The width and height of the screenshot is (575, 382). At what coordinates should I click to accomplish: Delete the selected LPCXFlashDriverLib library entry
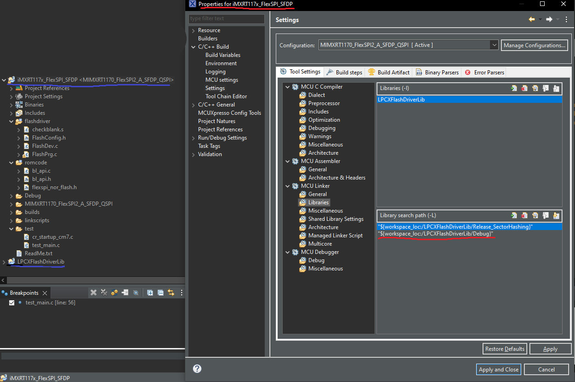point(524,88)
